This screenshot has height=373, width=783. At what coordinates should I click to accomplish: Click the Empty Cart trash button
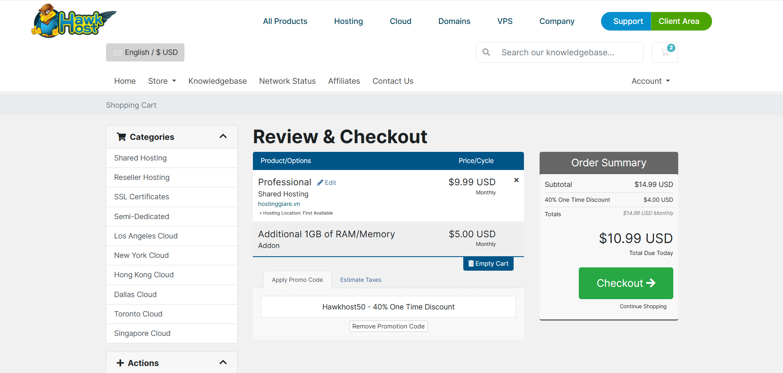pos(488,264)
